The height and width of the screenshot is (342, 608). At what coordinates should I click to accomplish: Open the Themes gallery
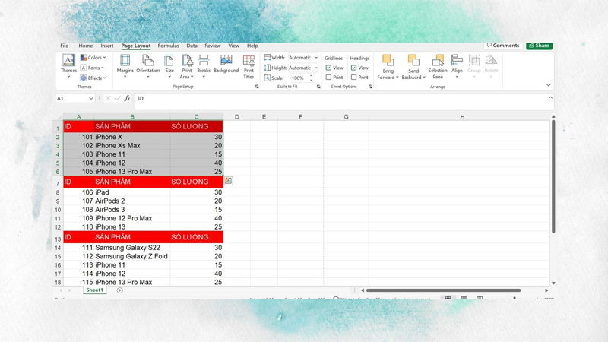[68, 66]
